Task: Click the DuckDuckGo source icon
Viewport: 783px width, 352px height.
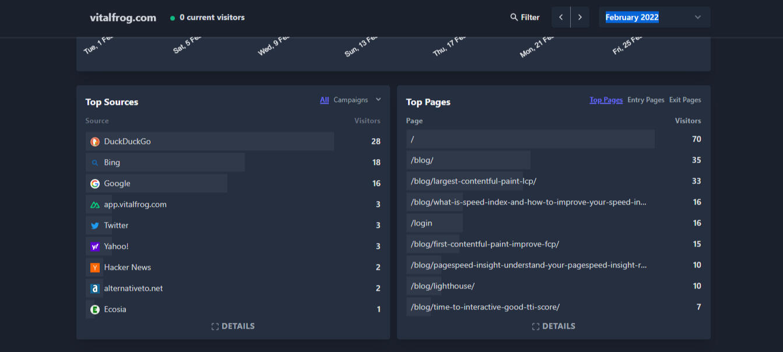Action: 95,142
